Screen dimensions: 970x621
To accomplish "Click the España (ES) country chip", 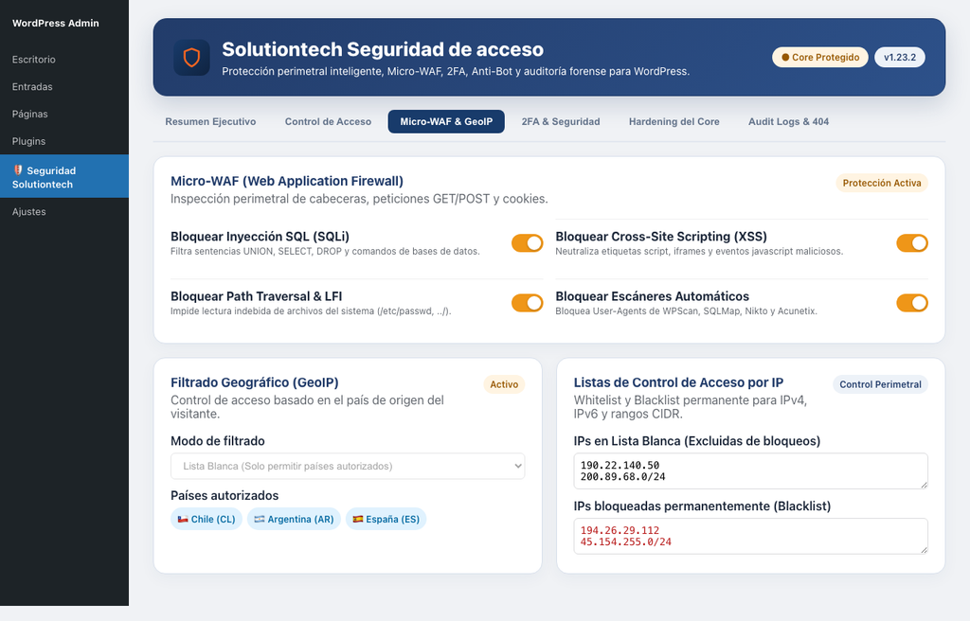I will (386, 519).
